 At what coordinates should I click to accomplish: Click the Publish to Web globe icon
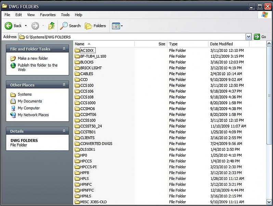point(13,66)
